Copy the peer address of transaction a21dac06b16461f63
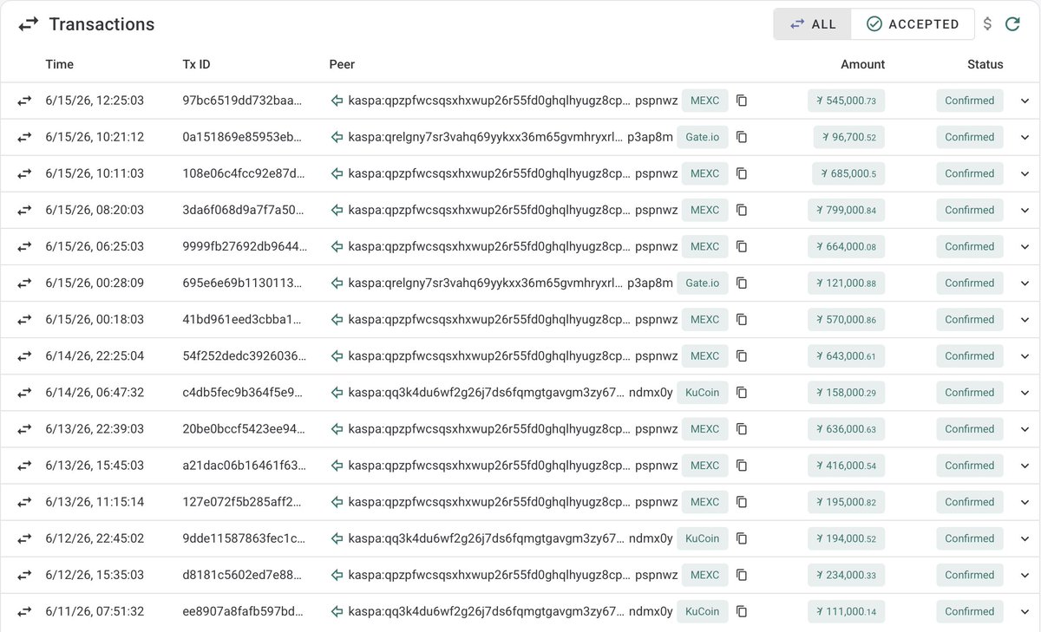The width and height of the screenshot is (1041, 632). click(742, 465)
